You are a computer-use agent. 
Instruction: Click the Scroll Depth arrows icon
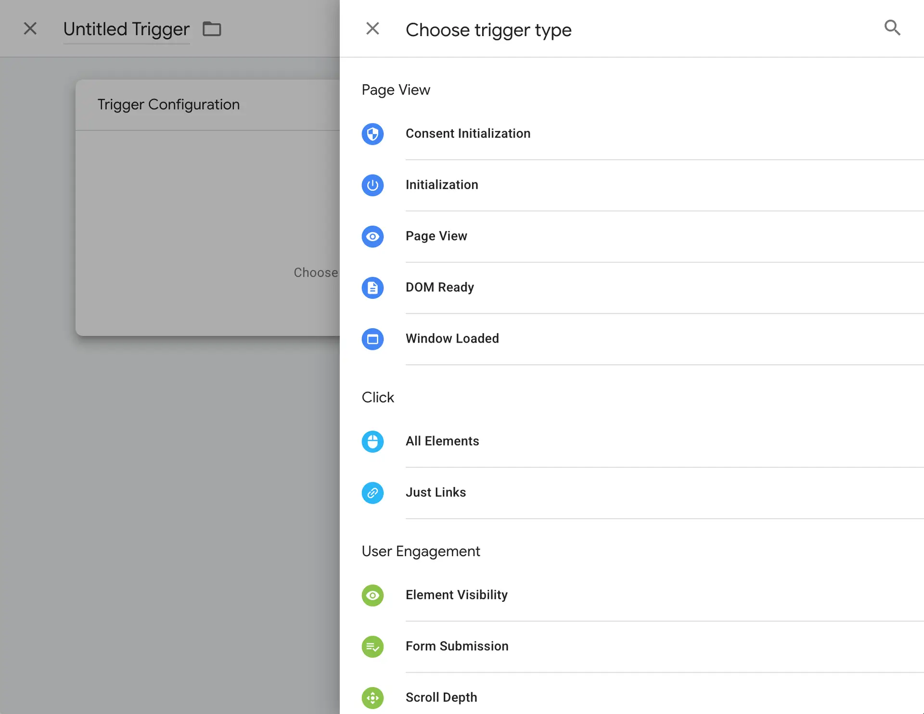point(372,698)
